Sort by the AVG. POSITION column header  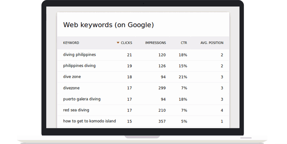212,43
